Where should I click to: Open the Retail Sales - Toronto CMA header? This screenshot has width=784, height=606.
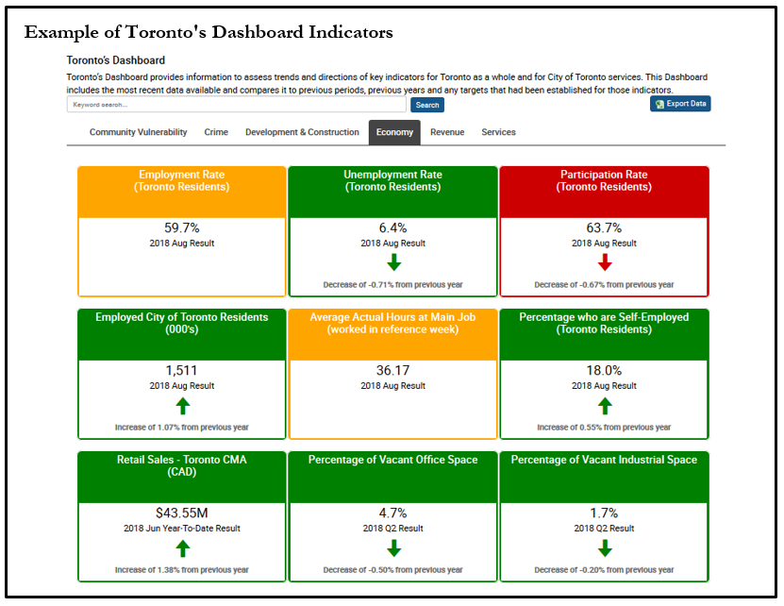pos(182,478)
